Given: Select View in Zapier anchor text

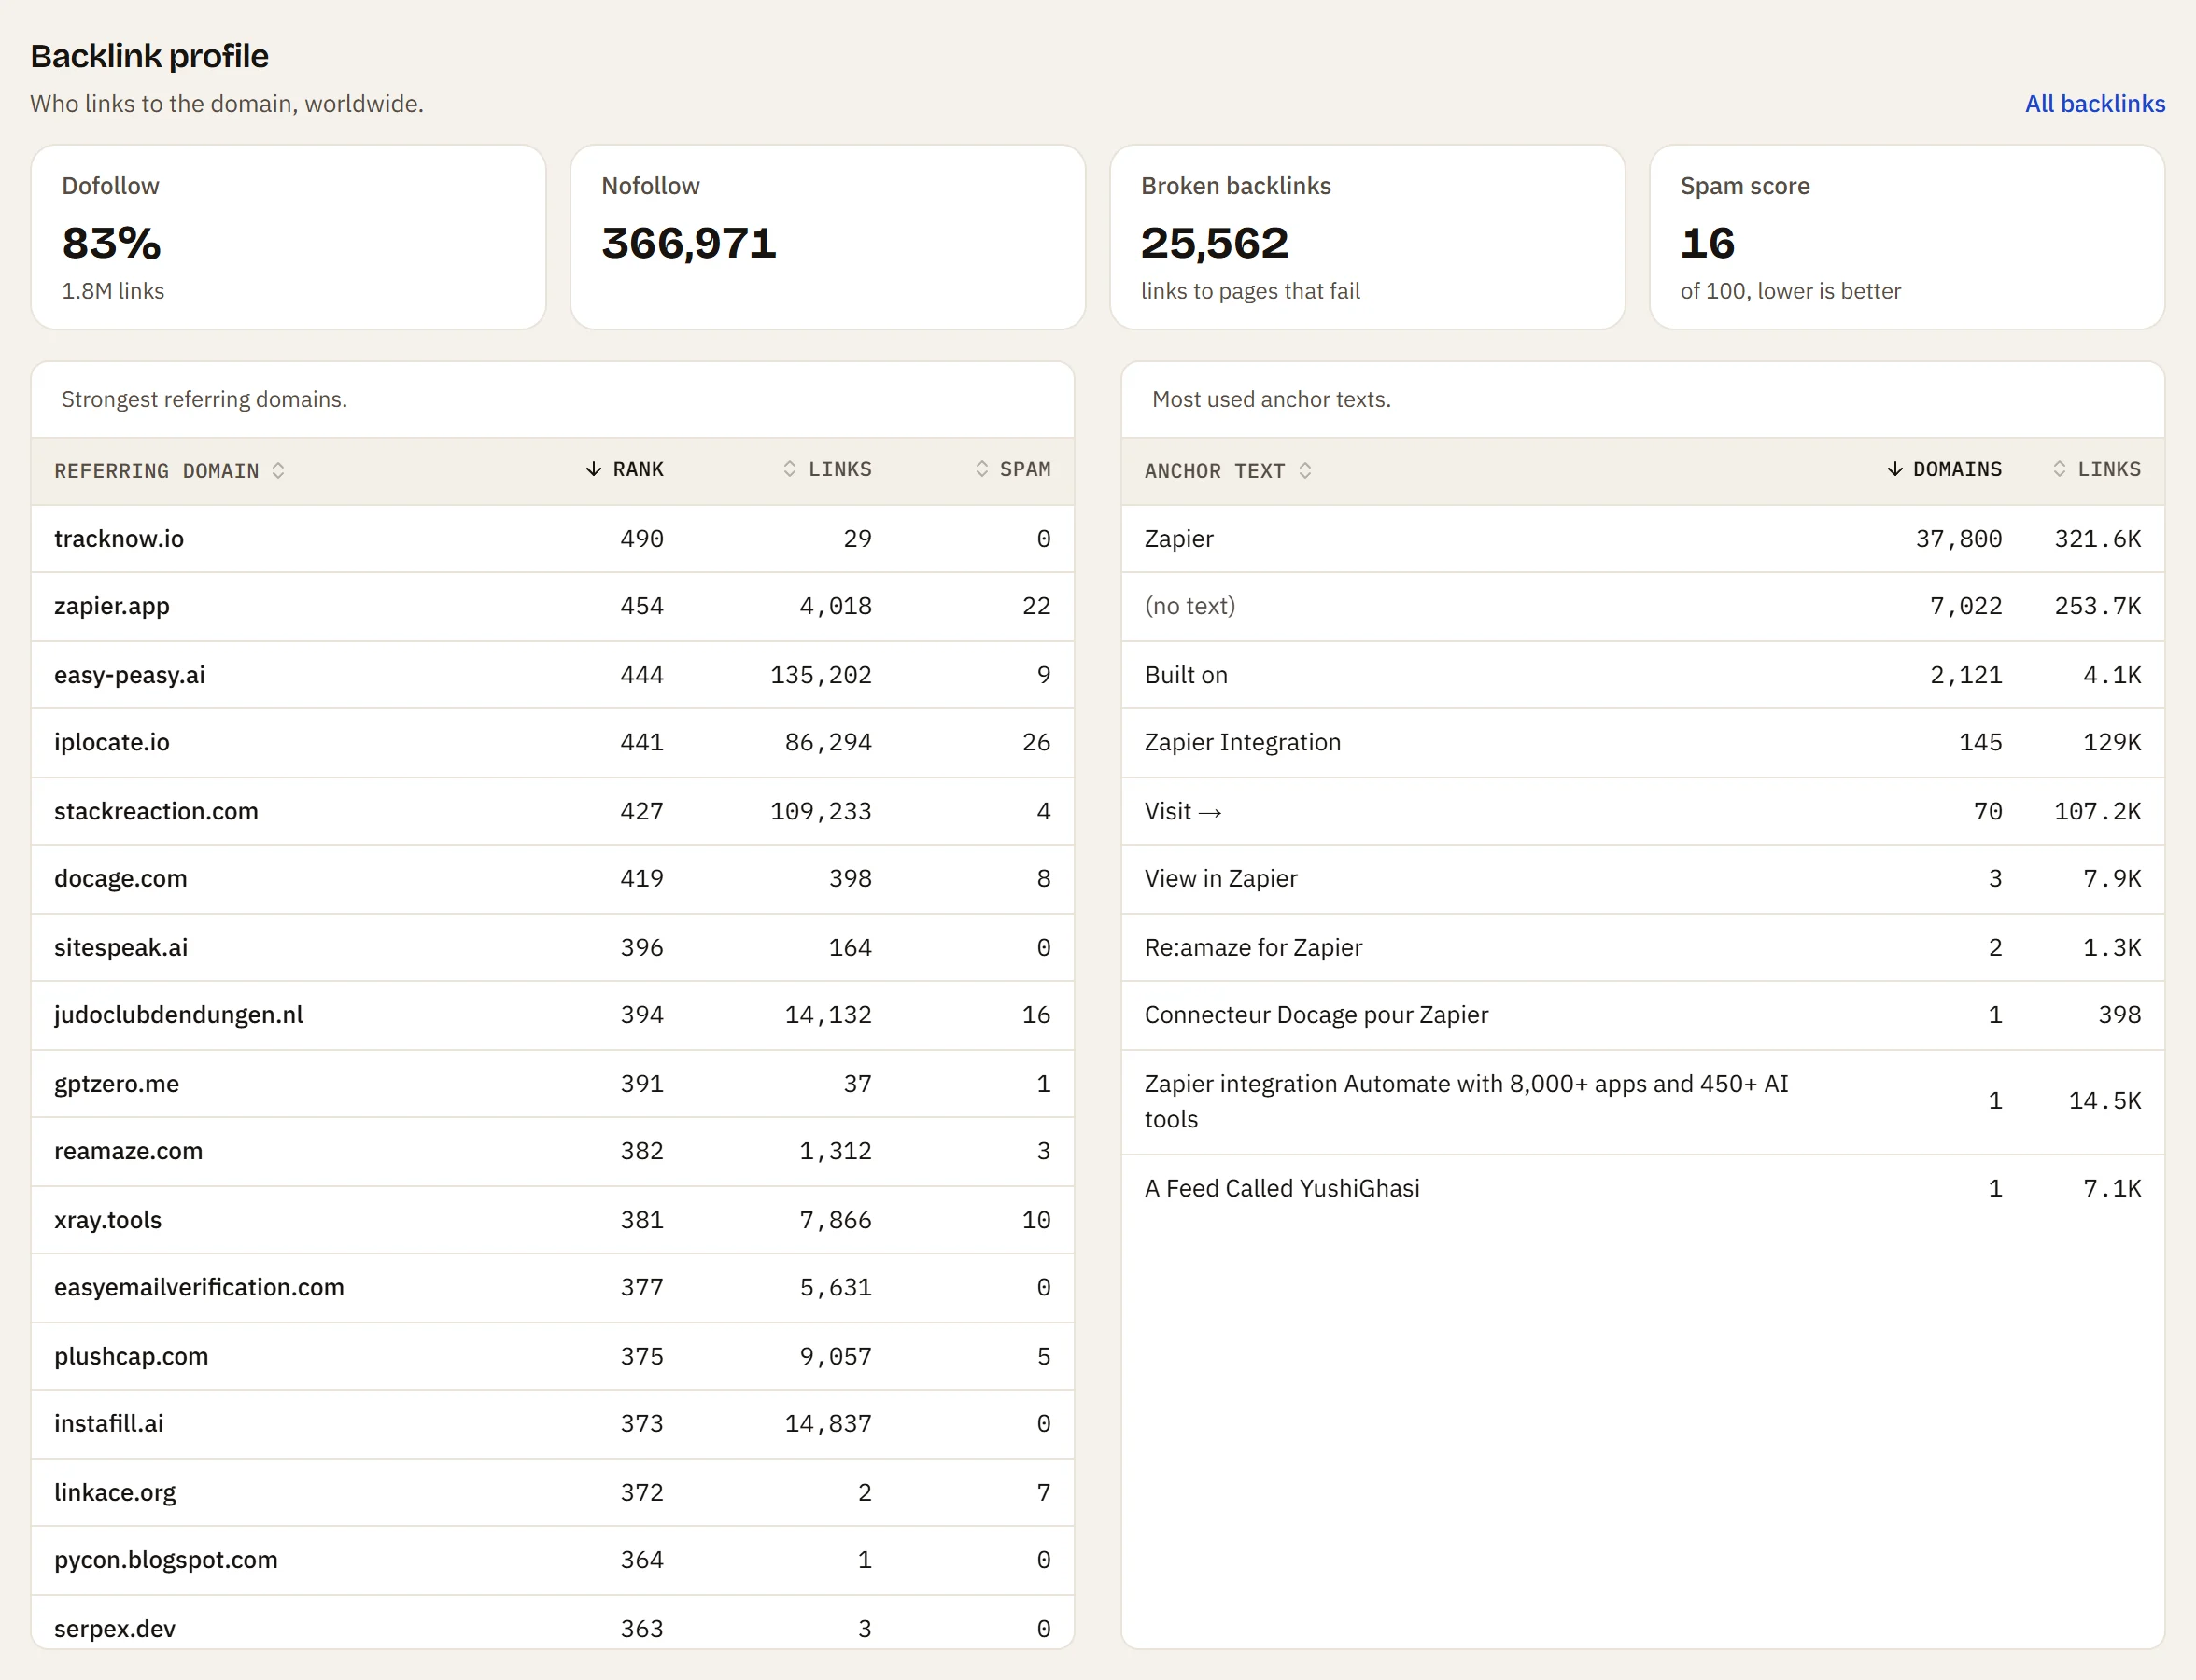Looking at the screenshot, I should point(1220,878).
